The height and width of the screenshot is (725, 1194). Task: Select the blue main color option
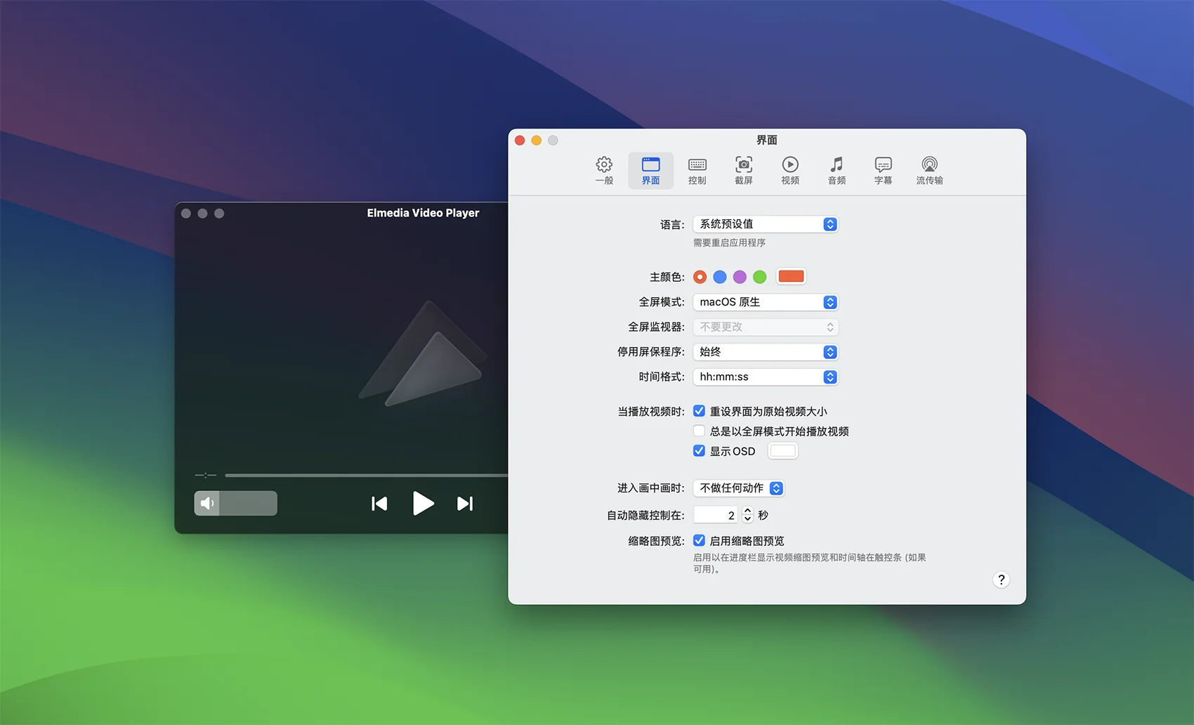(x=720, y=277)
